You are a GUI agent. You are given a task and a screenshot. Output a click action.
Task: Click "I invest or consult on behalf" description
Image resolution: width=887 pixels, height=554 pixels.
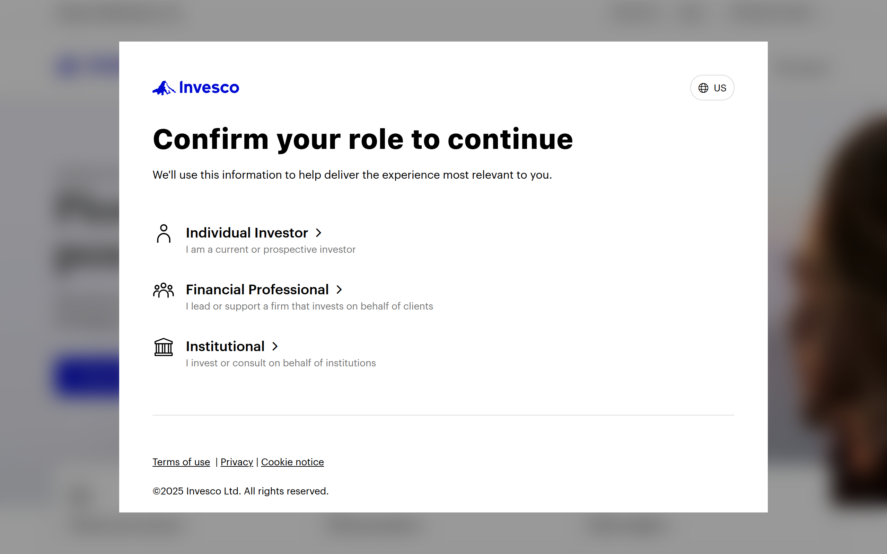click(281, 363)
